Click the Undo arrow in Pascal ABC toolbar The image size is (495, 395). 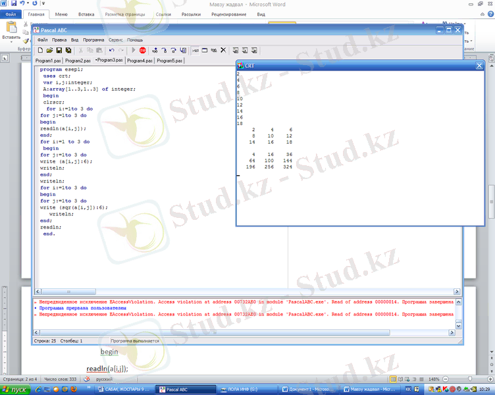112,50
